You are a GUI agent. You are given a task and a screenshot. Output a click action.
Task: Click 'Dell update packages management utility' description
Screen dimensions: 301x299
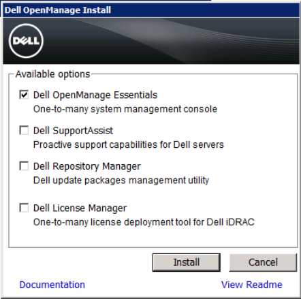[121, 180]
